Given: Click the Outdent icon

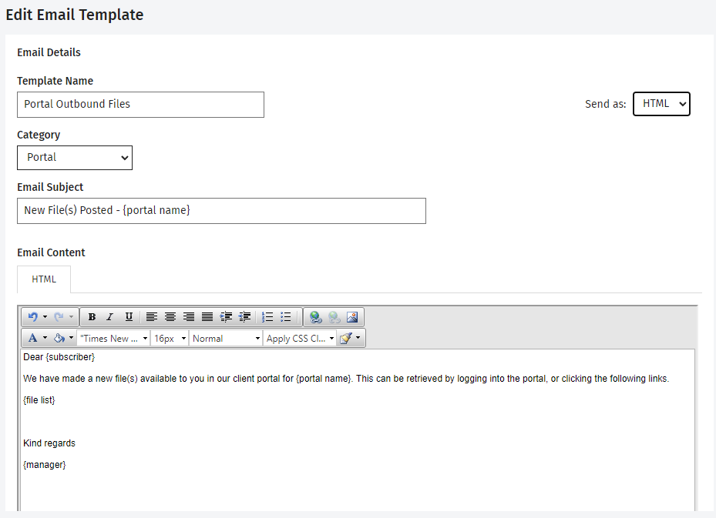Looking at the screenshot, I should pos(245,317).
